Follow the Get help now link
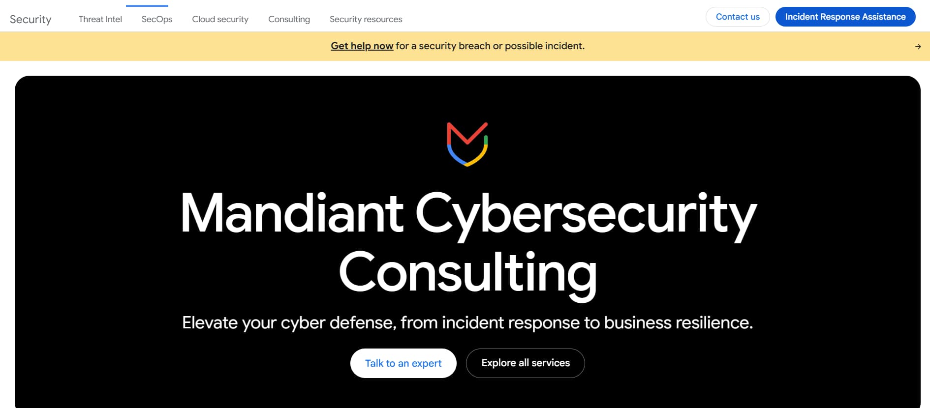Viewport: 930px width, 408px height. (362, 46)
